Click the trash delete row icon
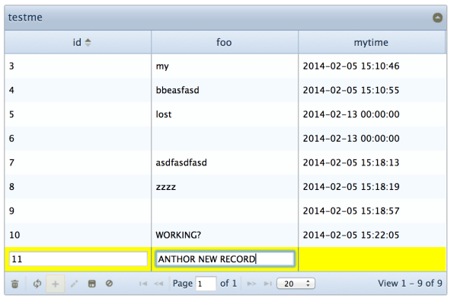The height and width of the screenshot is (305, 457). (14, 283)
